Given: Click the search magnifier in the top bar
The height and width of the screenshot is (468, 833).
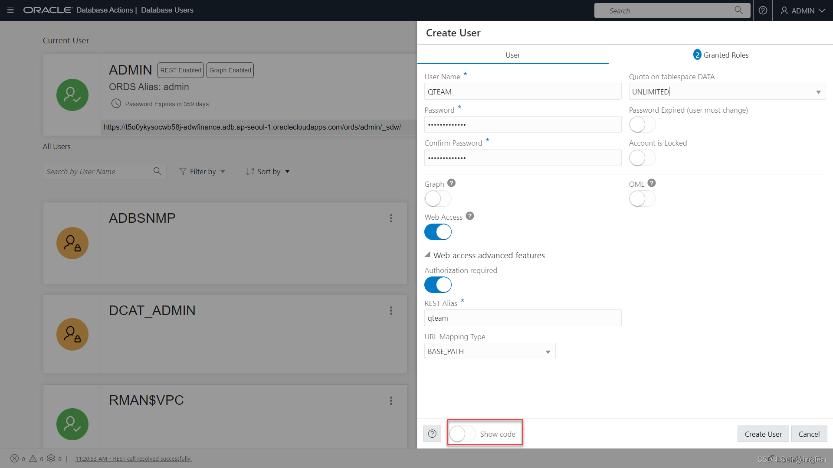Looking at the screenshot, I should [738, 10].
